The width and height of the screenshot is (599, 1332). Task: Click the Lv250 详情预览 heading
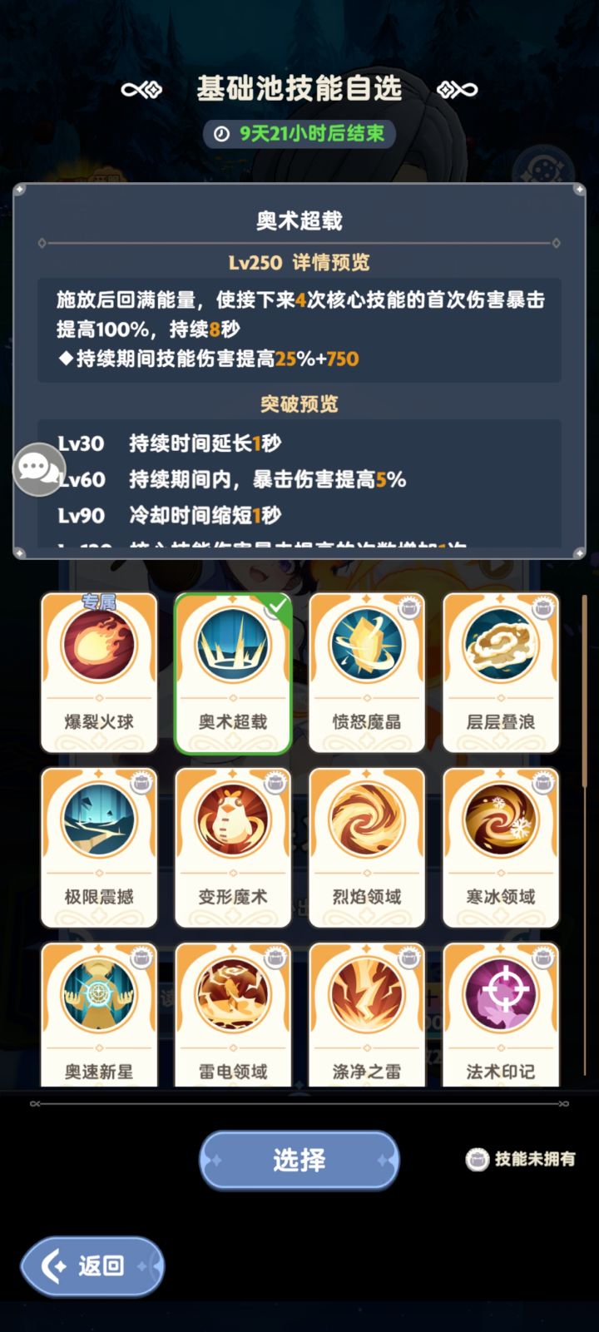[x=299, y=263]
